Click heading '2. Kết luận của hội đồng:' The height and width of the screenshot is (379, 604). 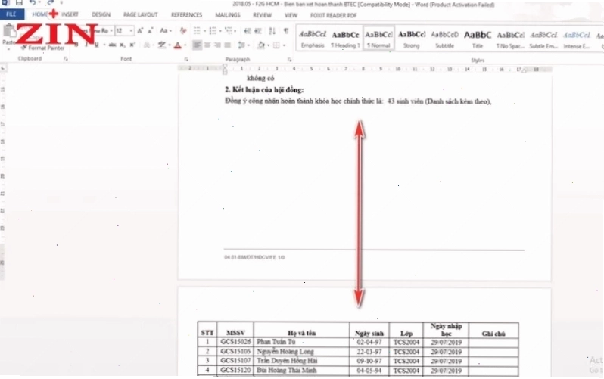(264, 90)
